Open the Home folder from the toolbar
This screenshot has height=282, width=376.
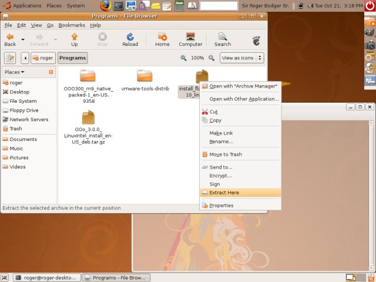click(162, 39)
